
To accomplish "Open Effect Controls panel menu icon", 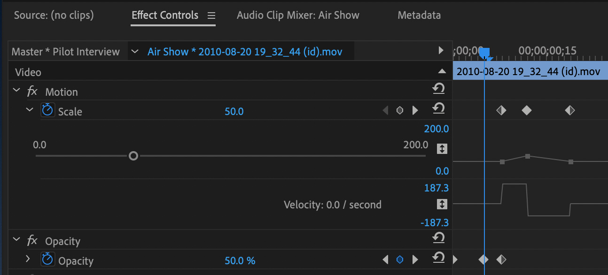I will click(x=211, y=15).
